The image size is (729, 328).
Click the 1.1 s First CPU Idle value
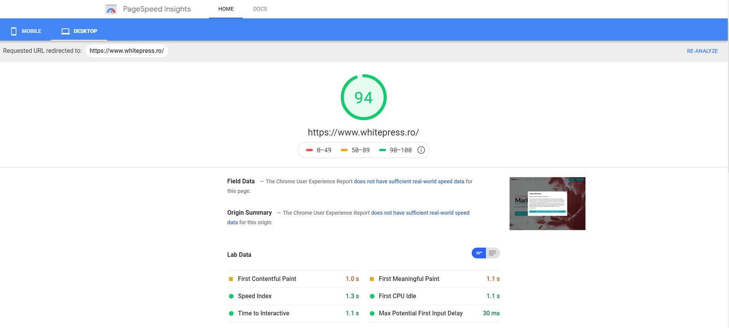pos(493,296)
